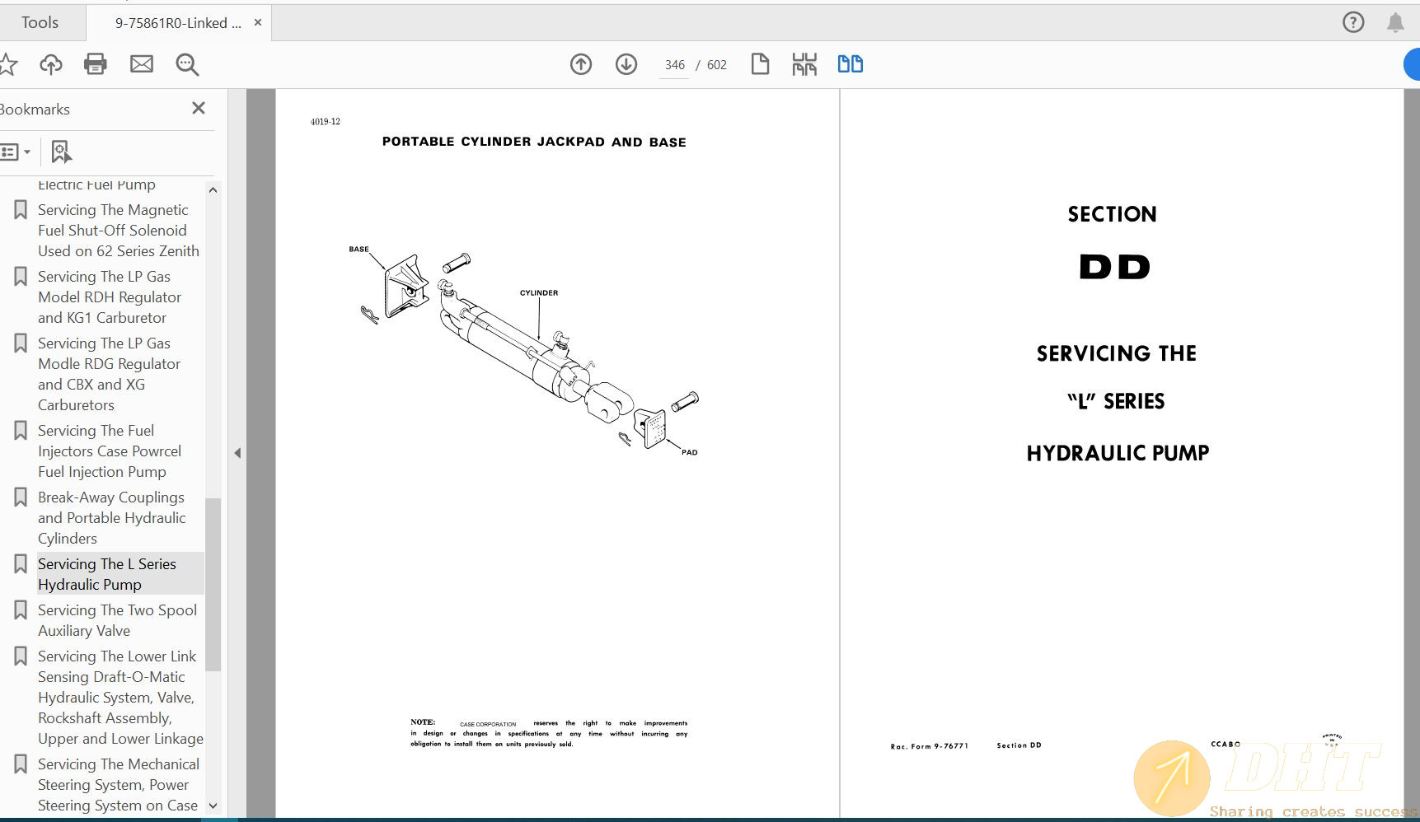Open the Help question mark
Viewport: 1420px width, 822px height.
(1352, 22)
